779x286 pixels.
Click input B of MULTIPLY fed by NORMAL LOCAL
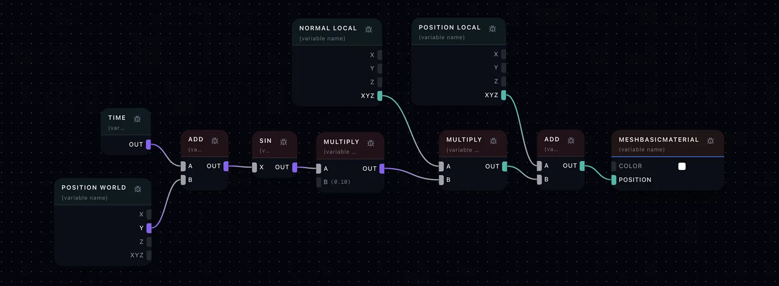pos(441,180)
